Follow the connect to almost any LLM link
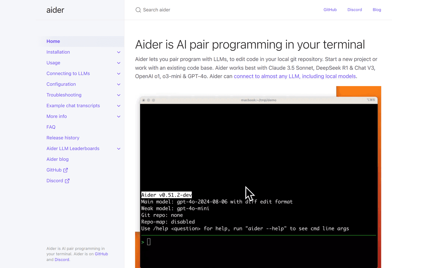Image resolution: width=428 pixels, height=268 pixels. 295,76
